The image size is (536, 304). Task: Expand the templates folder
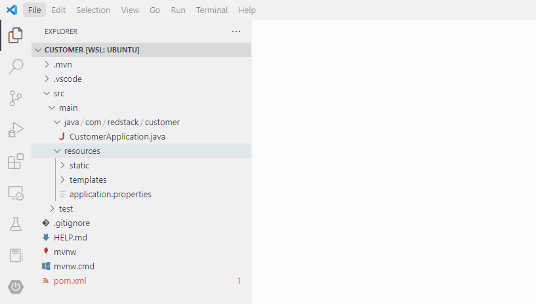pyautogui.click(x=87, y=180)
